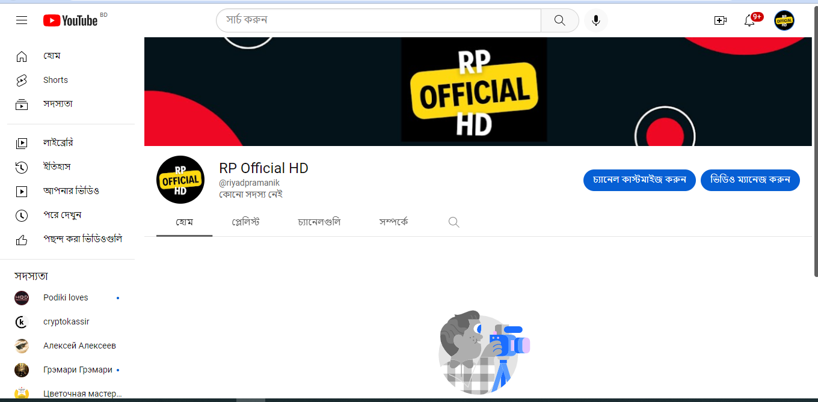Click the কোনো সদস্য নেই text
This screenshot has width=818, height=402.
pyautogui.click(x=251, y=195)
